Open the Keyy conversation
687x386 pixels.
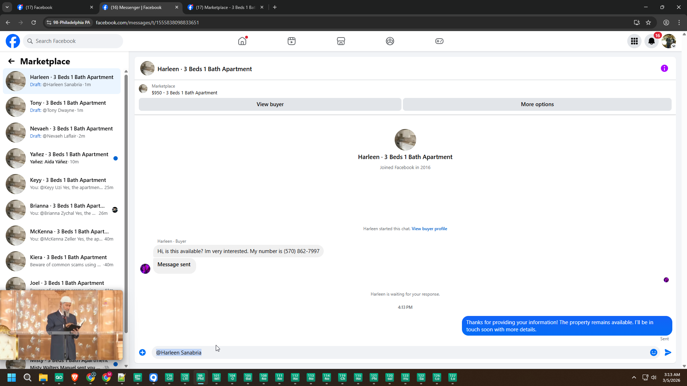62,184
